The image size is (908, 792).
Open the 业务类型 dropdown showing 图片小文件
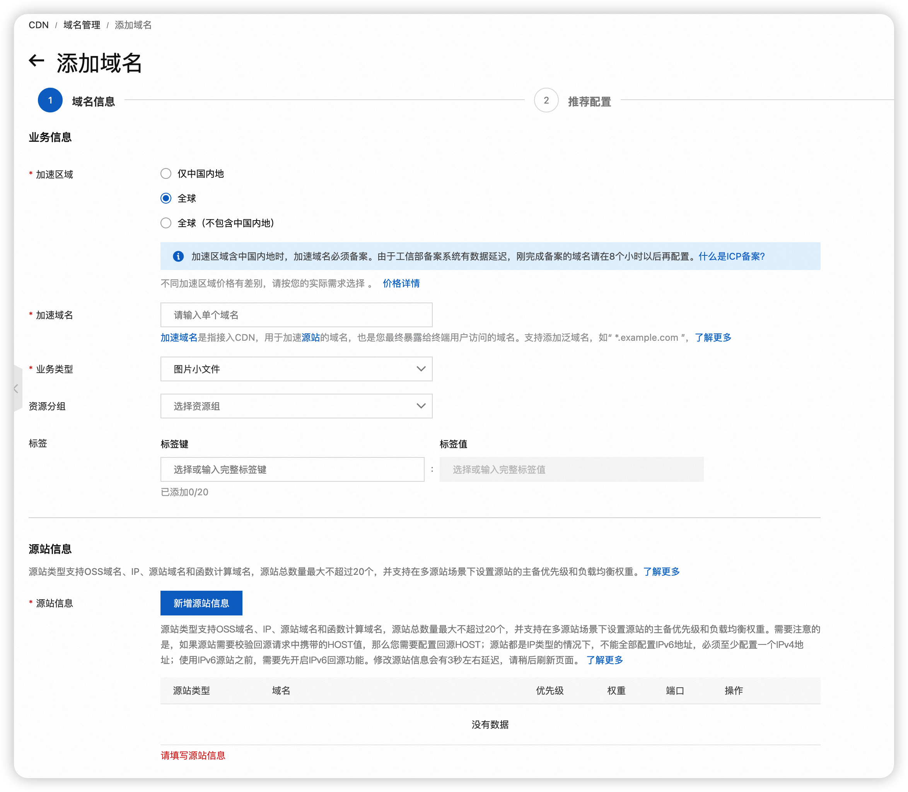point(296,369)
